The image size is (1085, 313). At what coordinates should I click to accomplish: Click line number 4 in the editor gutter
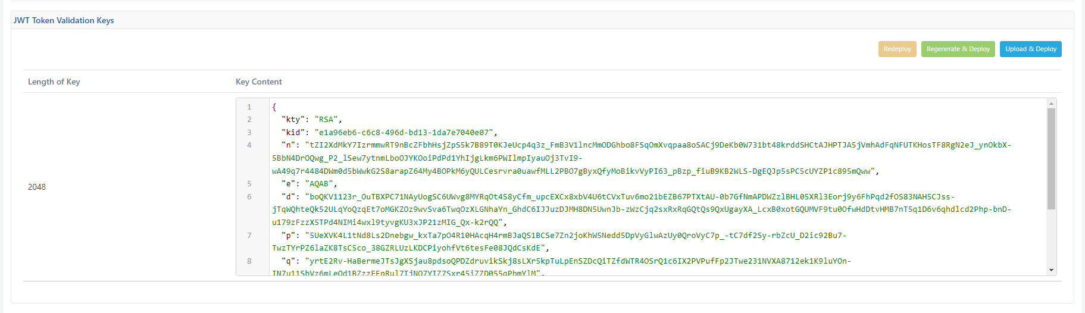(249, 145)
